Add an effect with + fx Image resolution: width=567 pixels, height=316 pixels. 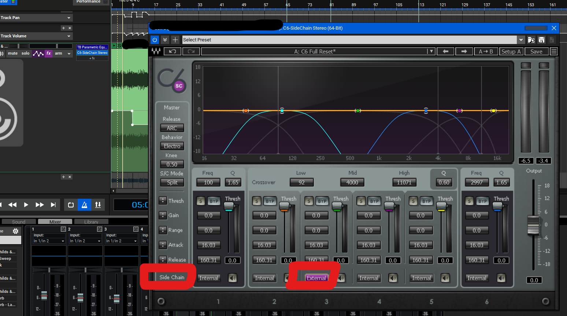(x=92, y=58)
